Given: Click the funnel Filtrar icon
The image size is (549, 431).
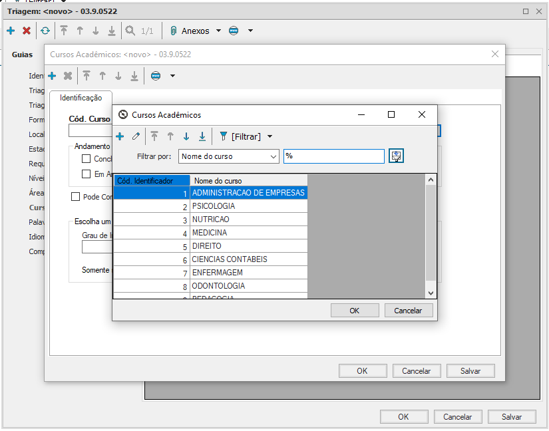Looking at the screenshot, I should [224, 136].
